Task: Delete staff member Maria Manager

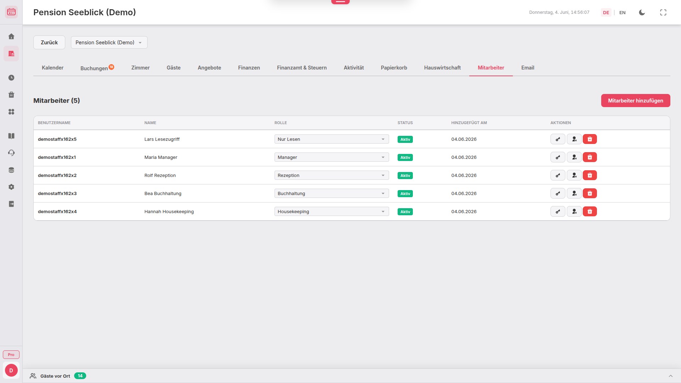Action: tap(589, 157)
